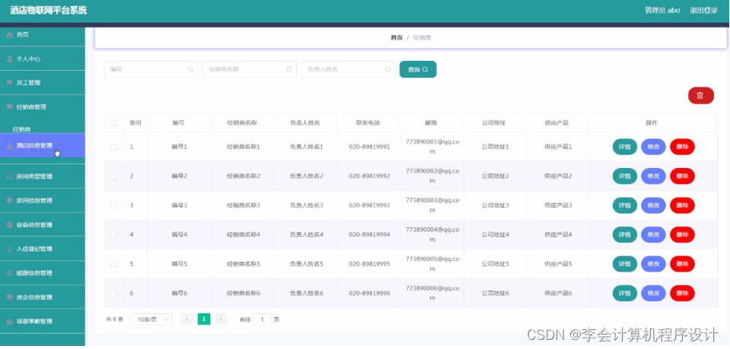The image size is (730, 349).
Task: Click the pin icon beside 房间信息管理
Action: 9,201
